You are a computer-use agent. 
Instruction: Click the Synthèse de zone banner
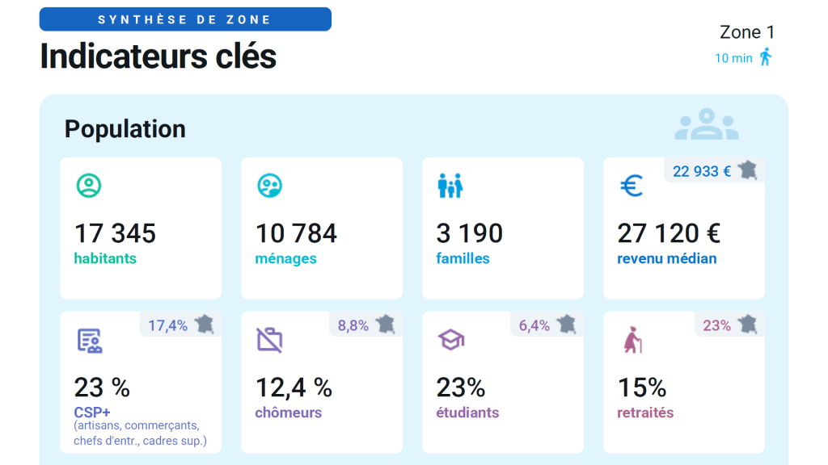coord(185,19)
